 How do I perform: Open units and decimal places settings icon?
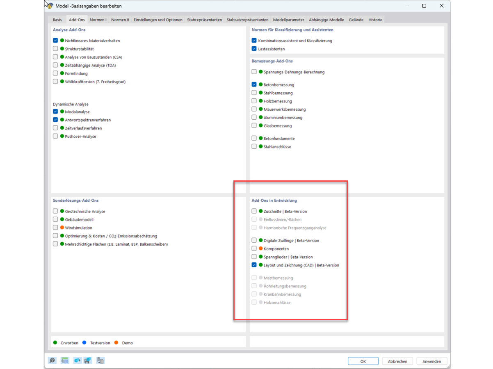[64, 360]
